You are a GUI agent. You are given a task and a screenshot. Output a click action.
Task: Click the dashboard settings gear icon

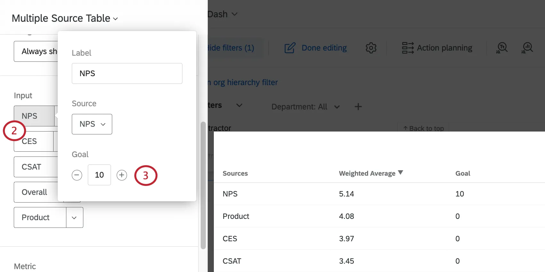coord(371,48)
